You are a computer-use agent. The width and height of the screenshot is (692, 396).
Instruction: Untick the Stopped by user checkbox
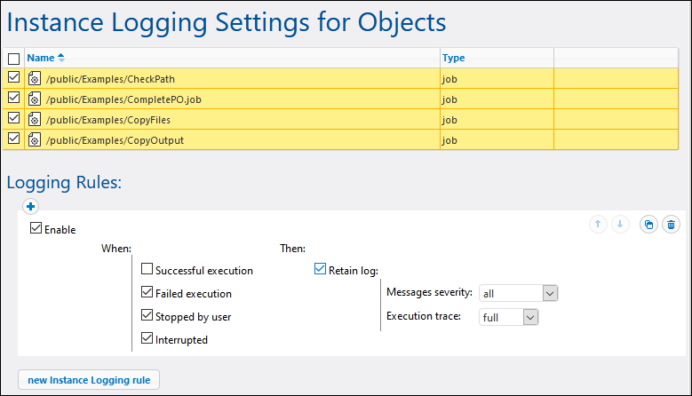coord(147,315)
